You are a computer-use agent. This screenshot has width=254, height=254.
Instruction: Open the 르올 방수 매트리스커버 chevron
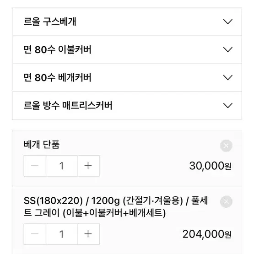click(x=228, y=105)
